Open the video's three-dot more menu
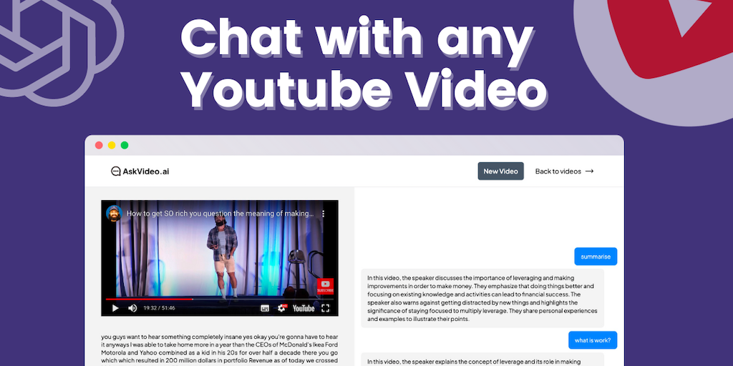Screen dimensions: 733x366 coord(323,213)
